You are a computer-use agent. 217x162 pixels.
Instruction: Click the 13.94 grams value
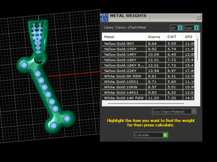[153, 71]
